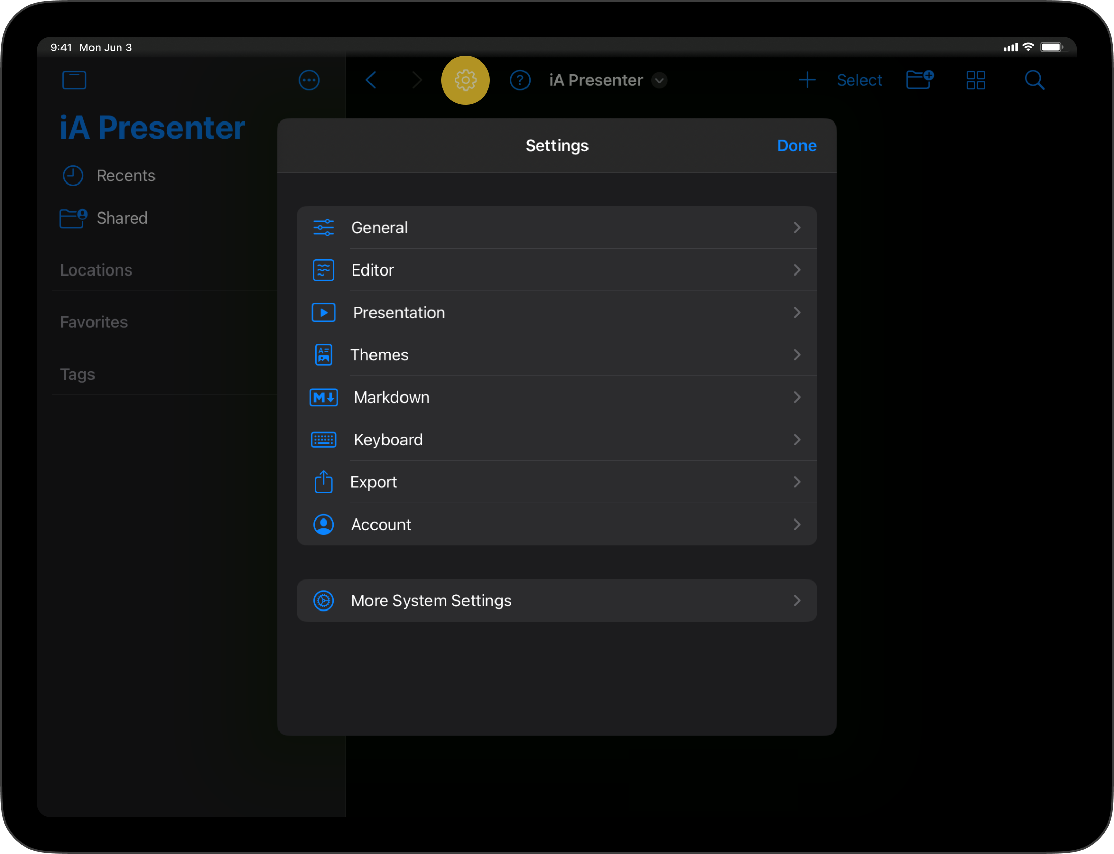
Task: Expand the Presentation row chevron
Action: coord(797,312)
